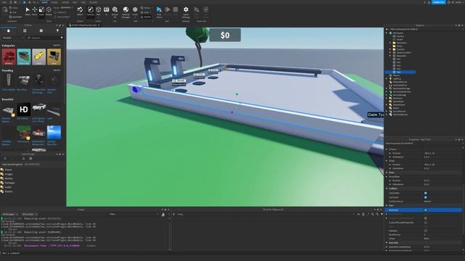The height and width of the screenshot is (261, 465).
Task: Toggle the CanCollide property checkbox
Action: (426, 193)
